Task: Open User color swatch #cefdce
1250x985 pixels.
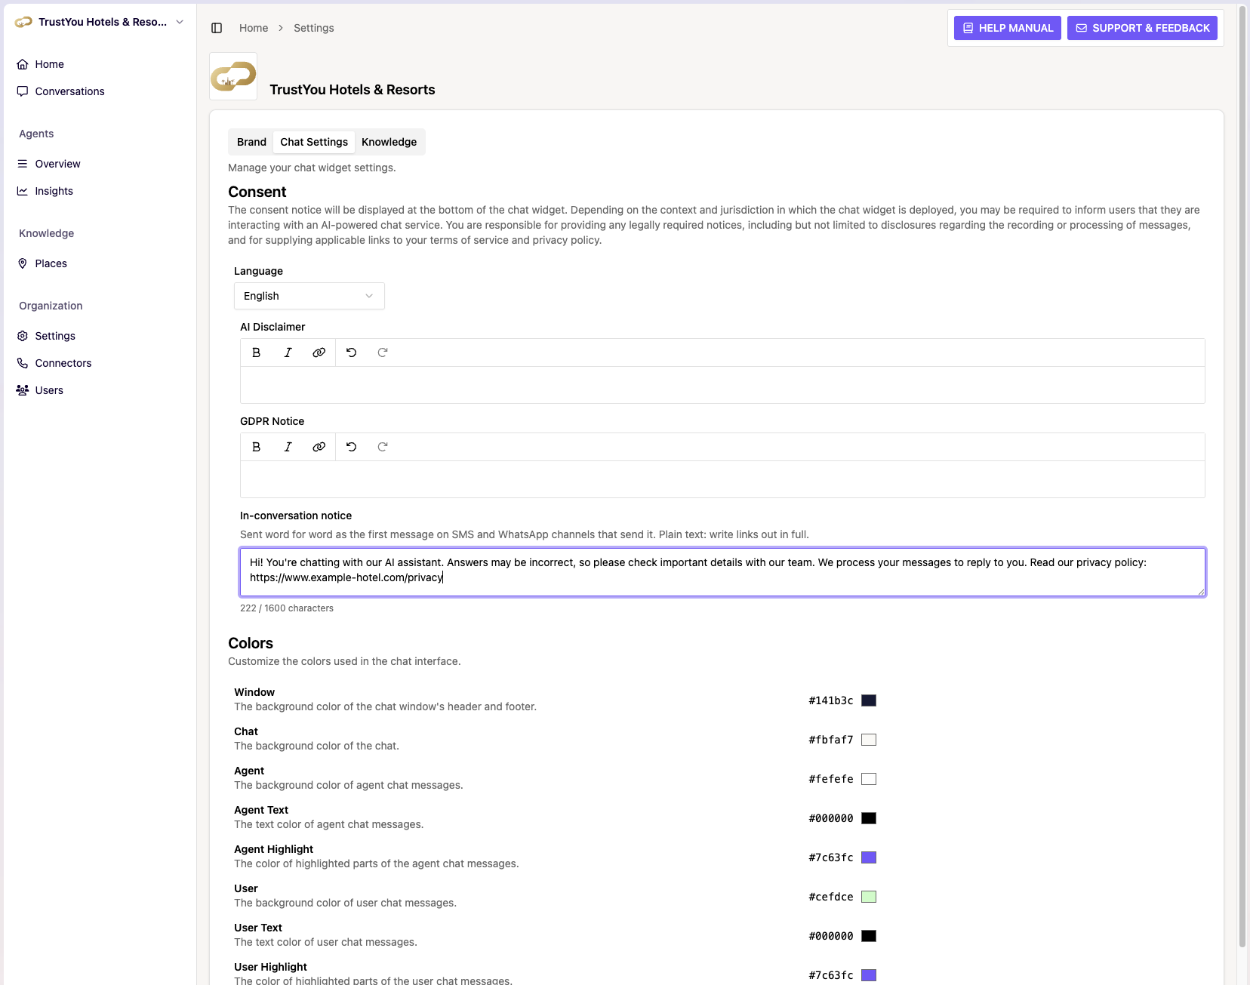Action: click(869, 897)
